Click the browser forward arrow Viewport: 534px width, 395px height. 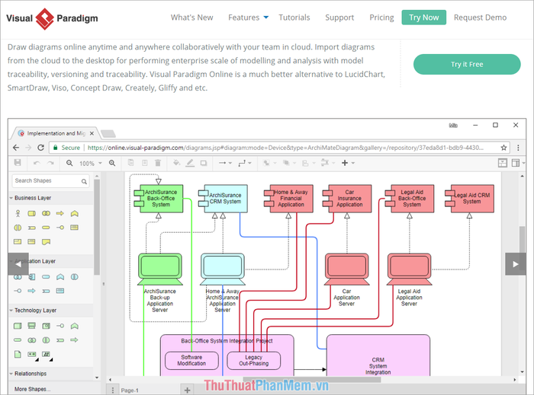point(29,148)
